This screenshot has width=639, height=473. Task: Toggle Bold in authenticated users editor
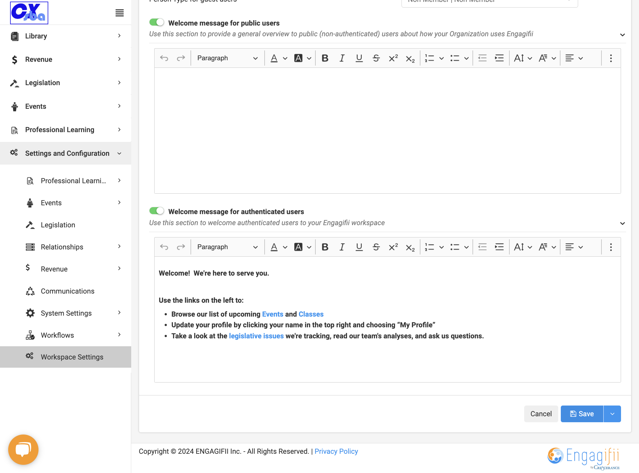tap(325, 247)
